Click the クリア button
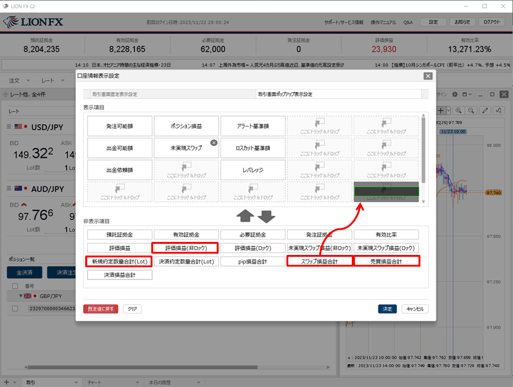The image size is (513, 387). [x=132, y=309]
